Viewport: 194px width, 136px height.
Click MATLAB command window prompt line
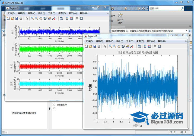(68, 108)
